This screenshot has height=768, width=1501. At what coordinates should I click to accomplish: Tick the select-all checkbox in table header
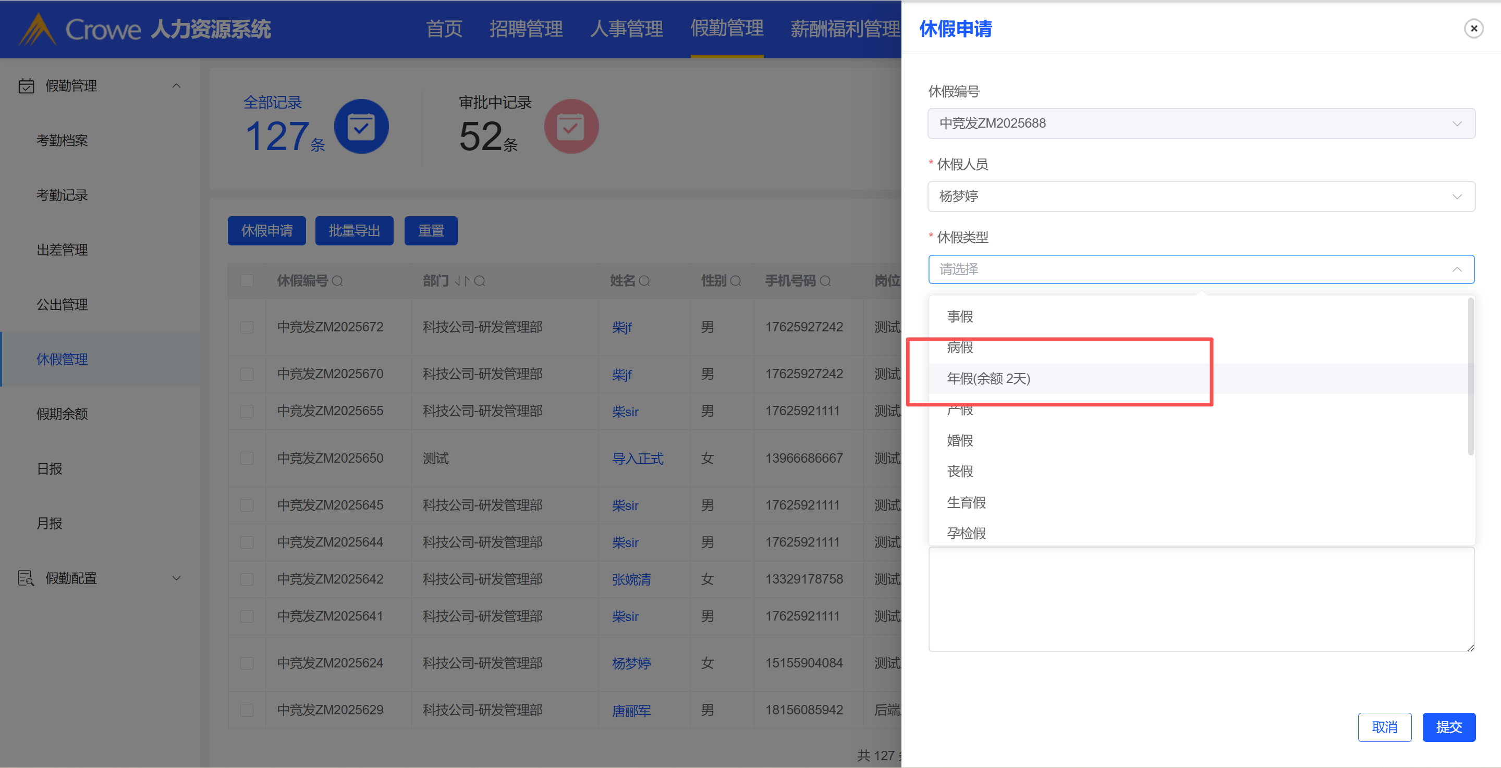[x=247, y=281]
